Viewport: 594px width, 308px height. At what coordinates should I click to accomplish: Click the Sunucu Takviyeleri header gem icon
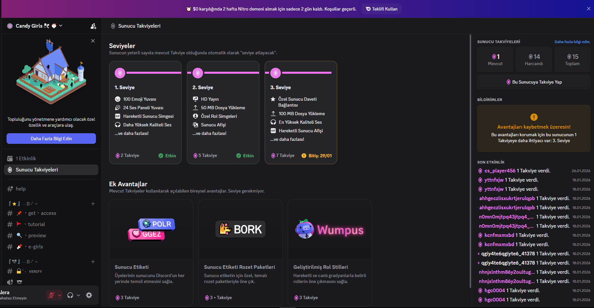(113, 26)
